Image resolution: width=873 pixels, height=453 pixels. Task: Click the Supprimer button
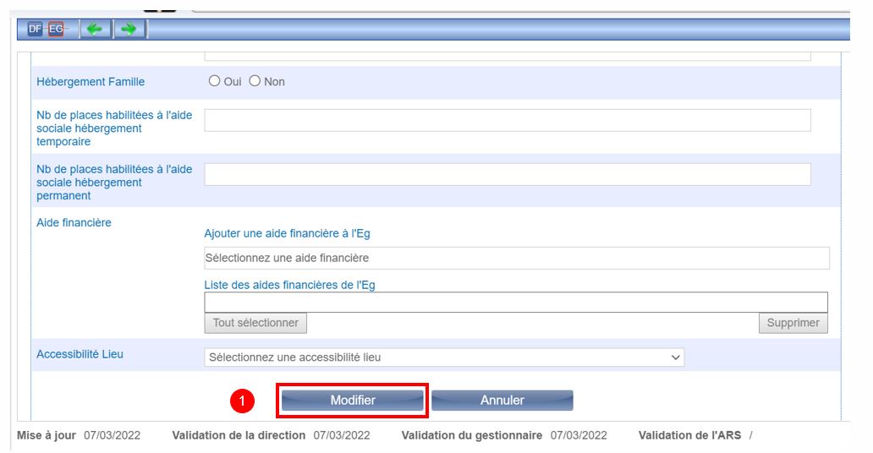793,323
